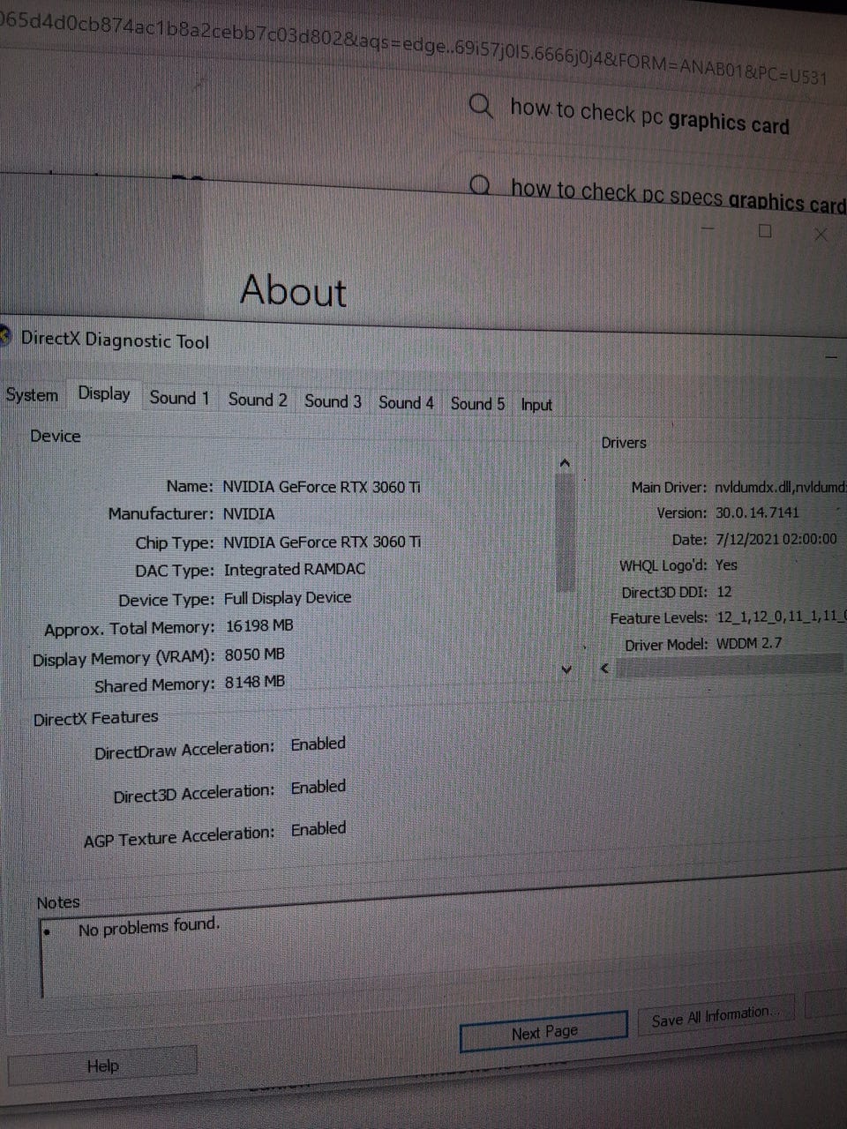847x1129 pixels.
Task: Click the driver Version value 30.0.14.7141
Action: tap(757, 512)
